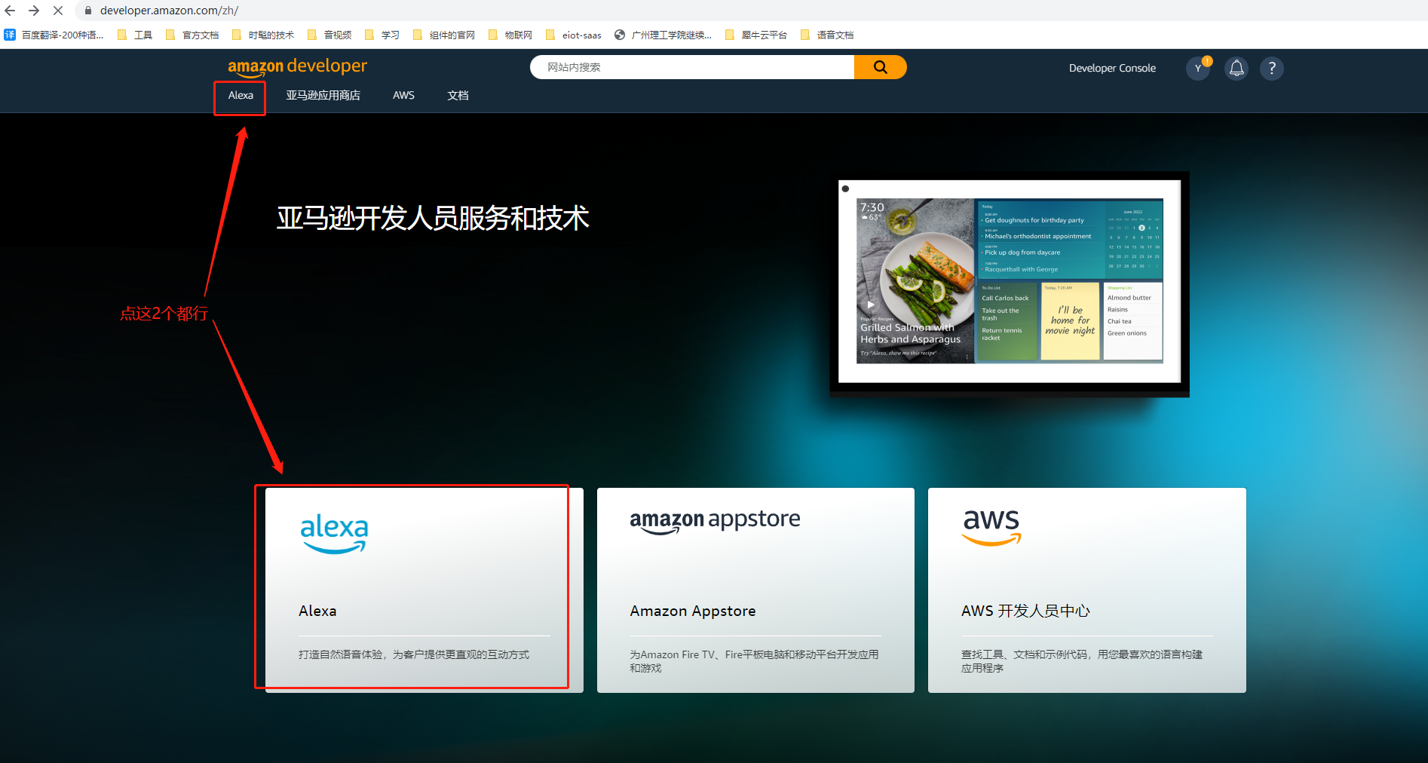This screenshot has height=763, width=1428.
Task: Open the help question mark icon
Action: coord(1272,69)
